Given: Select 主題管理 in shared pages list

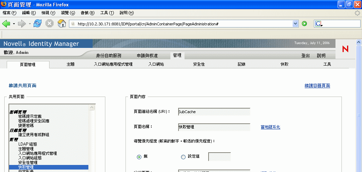Looking at the screenshot, I should (x=26, y=149).
